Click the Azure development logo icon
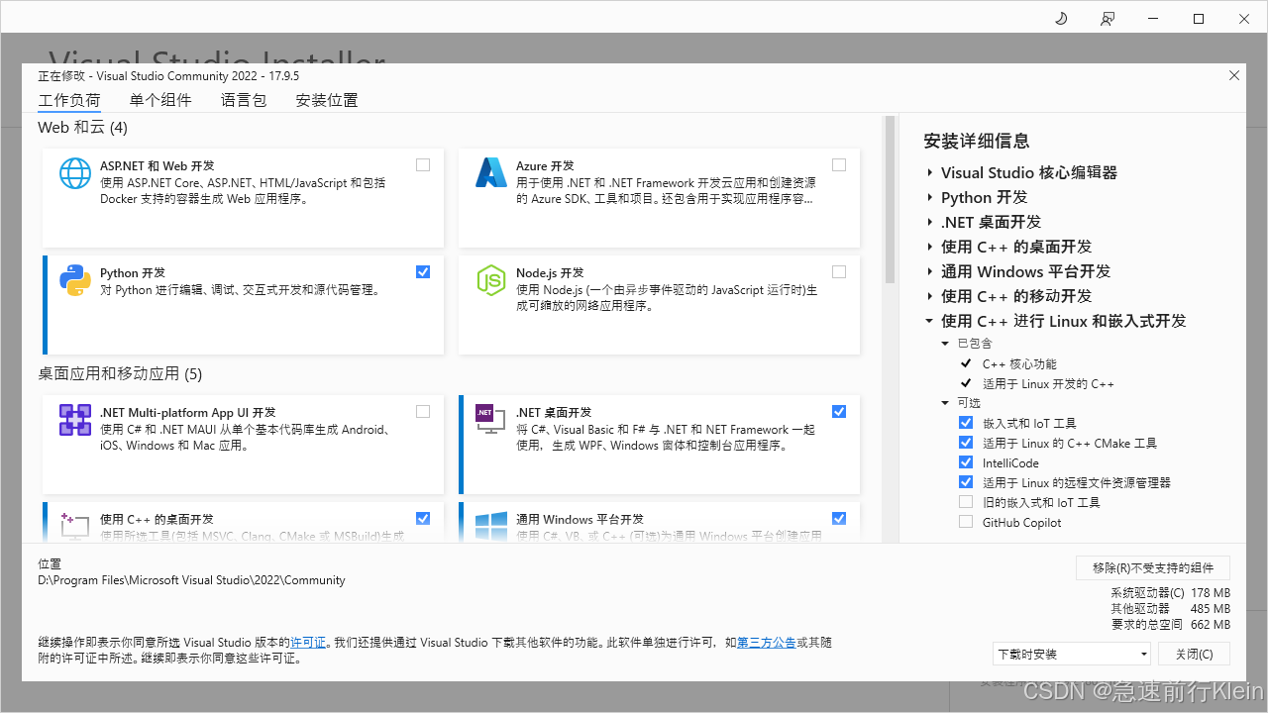1268x713 pixels. coord(491,173)
